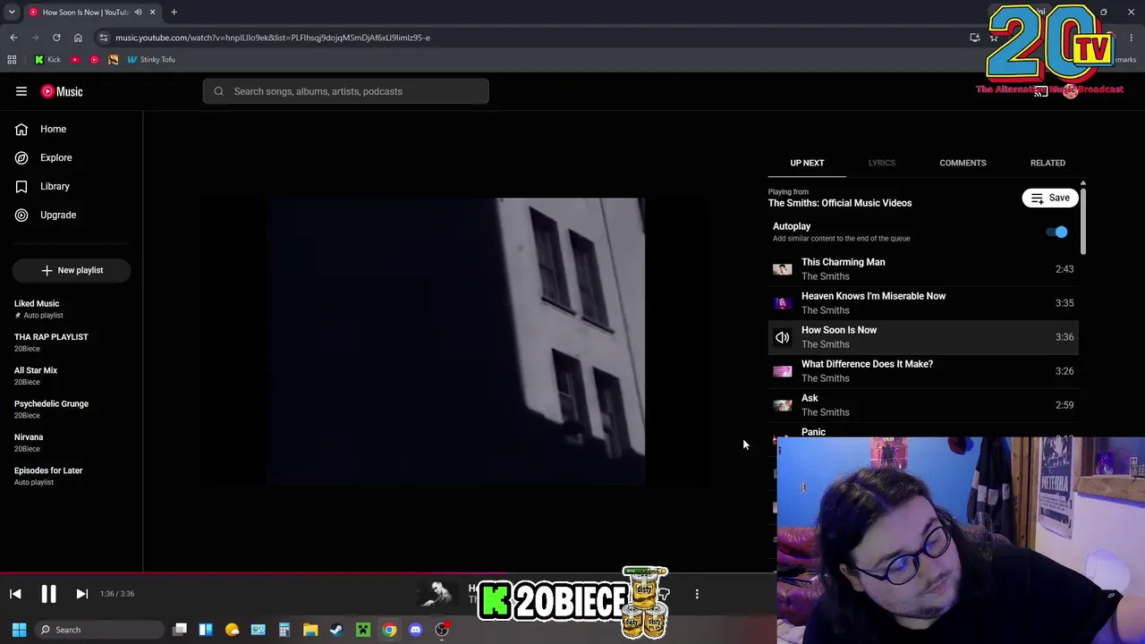Viewport: 1145px width, 644px height.
Task: Open the red YouTube bookmark
Action: click(75, 60)
